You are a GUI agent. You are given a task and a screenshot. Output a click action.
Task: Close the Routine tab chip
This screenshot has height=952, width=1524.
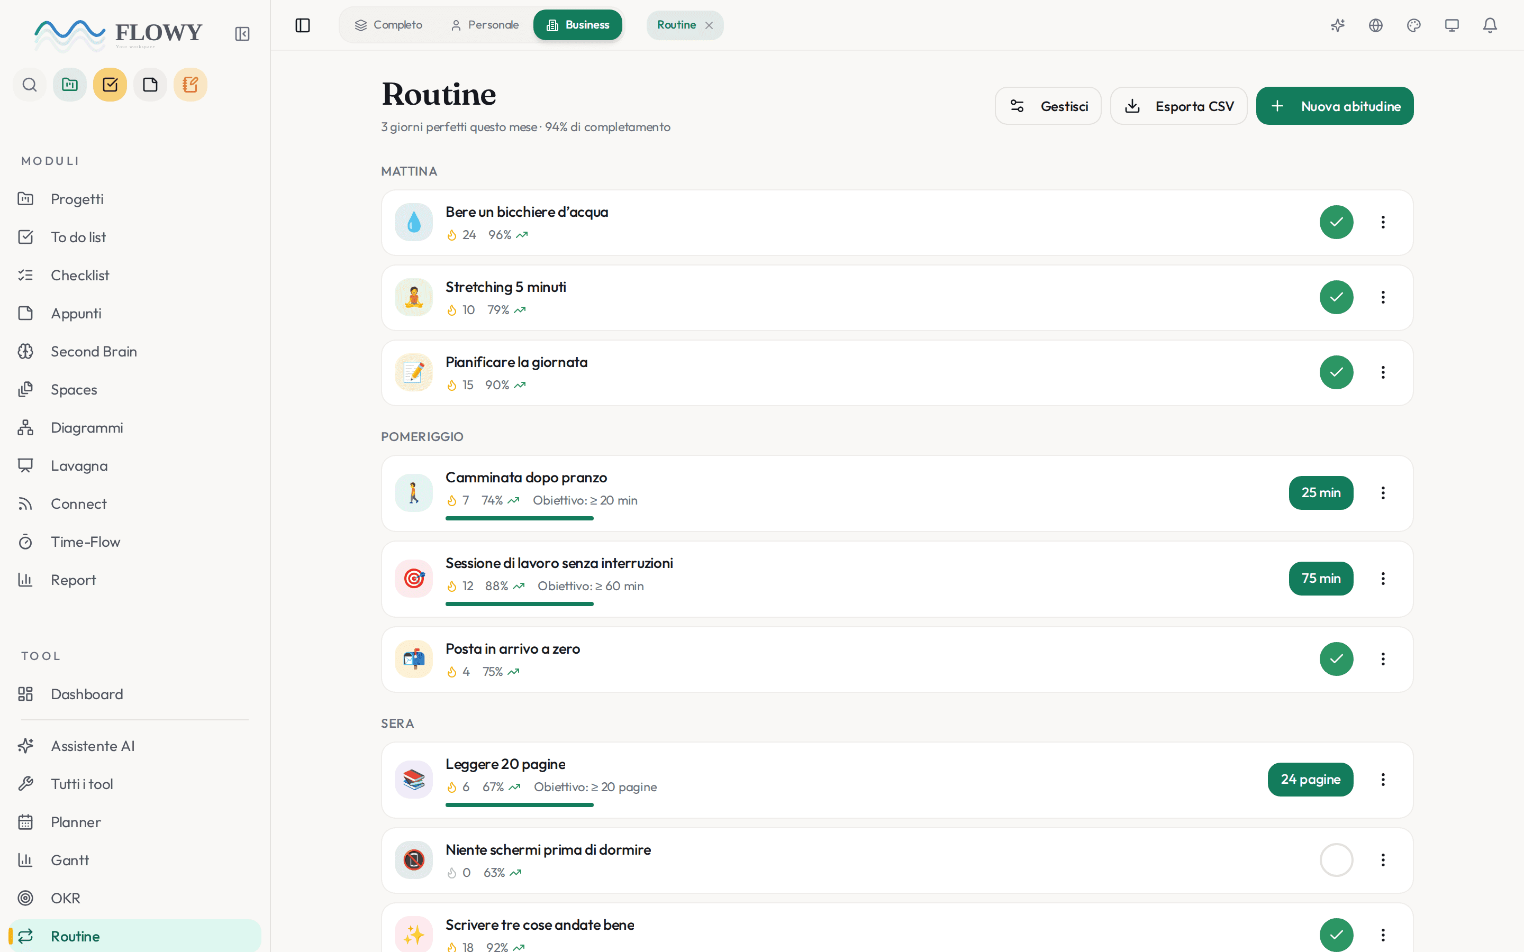click(709, 25)
